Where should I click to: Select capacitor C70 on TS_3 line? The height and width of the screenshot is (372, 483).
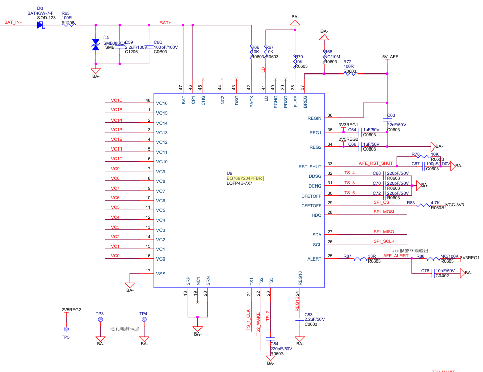click(385, 186)
